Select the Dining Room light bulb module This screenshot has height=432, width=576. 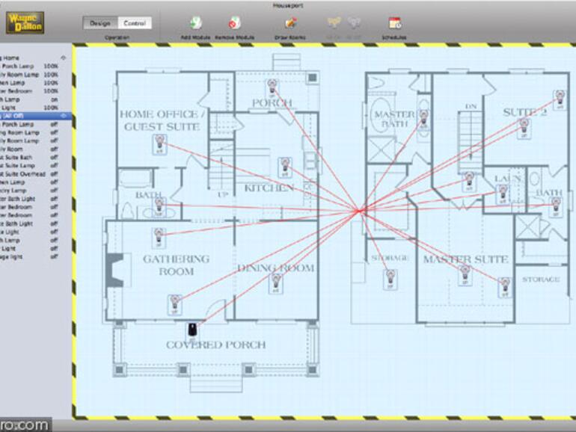point(275,283)
